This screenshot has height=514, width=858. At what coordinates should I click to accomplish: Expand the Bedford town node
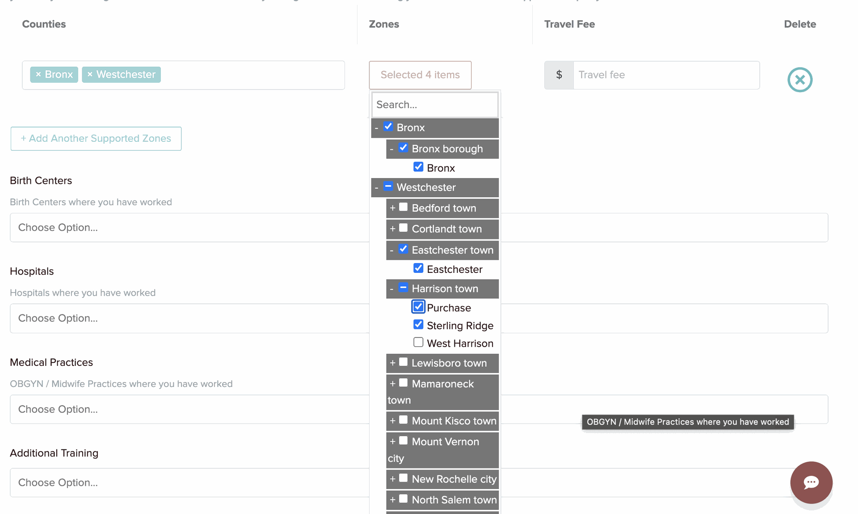pyautogui.click(x=392, y=208)
